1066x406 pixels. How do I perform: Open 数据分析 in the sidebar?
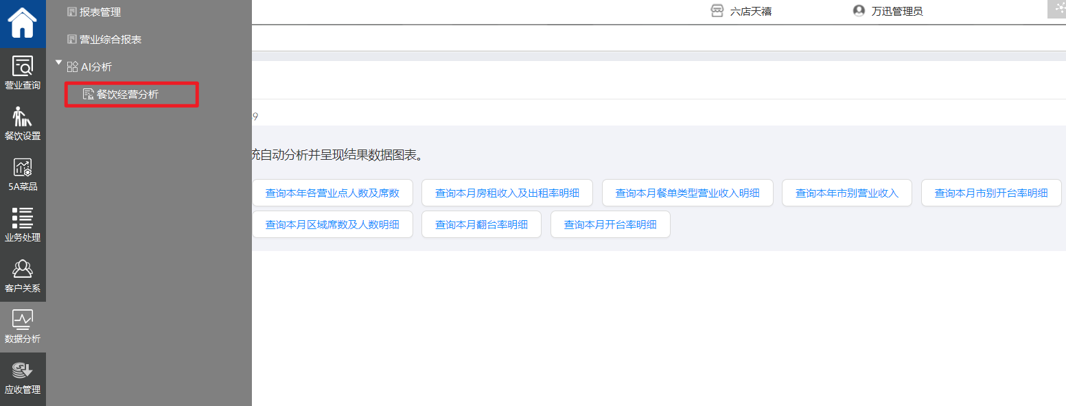23,327
